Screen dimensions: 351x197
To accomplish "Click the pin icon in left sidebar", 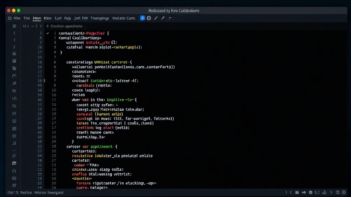I will (14, 83).
